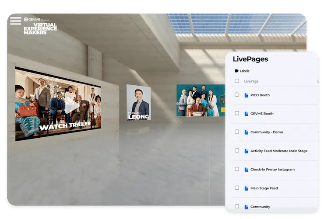Click the GEVME Booth page icon
The width and height of the screenshot is (324, 219).
[x=246, y=114]
